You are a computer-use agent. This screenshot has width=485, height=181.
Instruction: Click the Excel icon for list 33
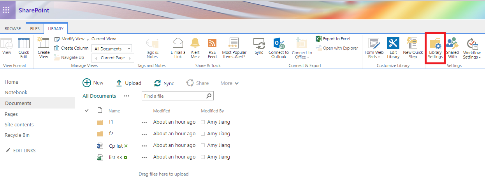(x=100, y=157)
